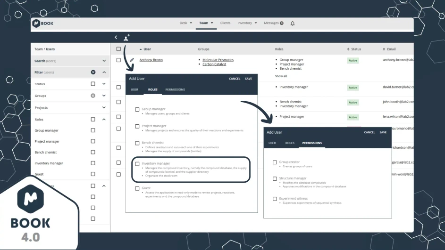Collapse the Roles filter
The height and width of the screenshot is (250, 445).
coord(104,120)
